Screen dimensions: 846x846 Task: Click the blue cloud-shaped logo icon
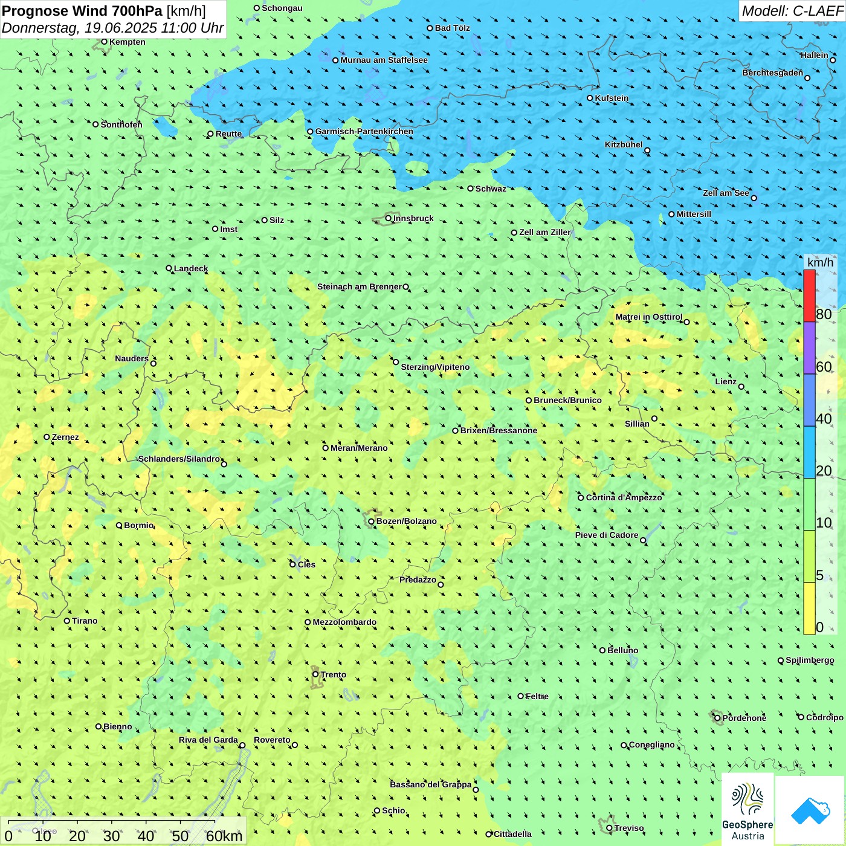coord(810,811)
